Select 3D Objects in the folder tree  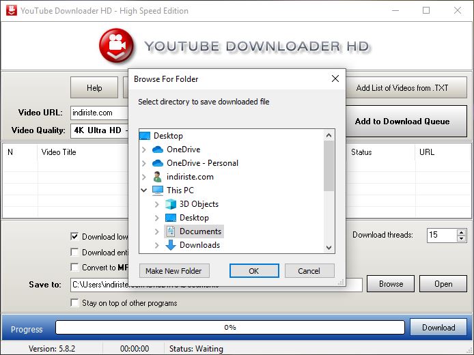pyautogui.click(x=199, y=204)
